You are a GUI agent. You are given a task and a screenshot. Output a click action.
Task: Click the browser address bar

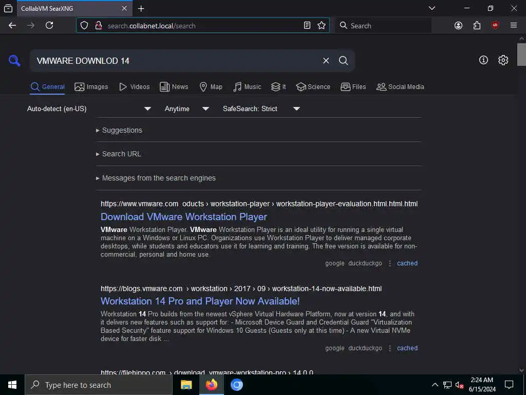(x=203, y=26)
